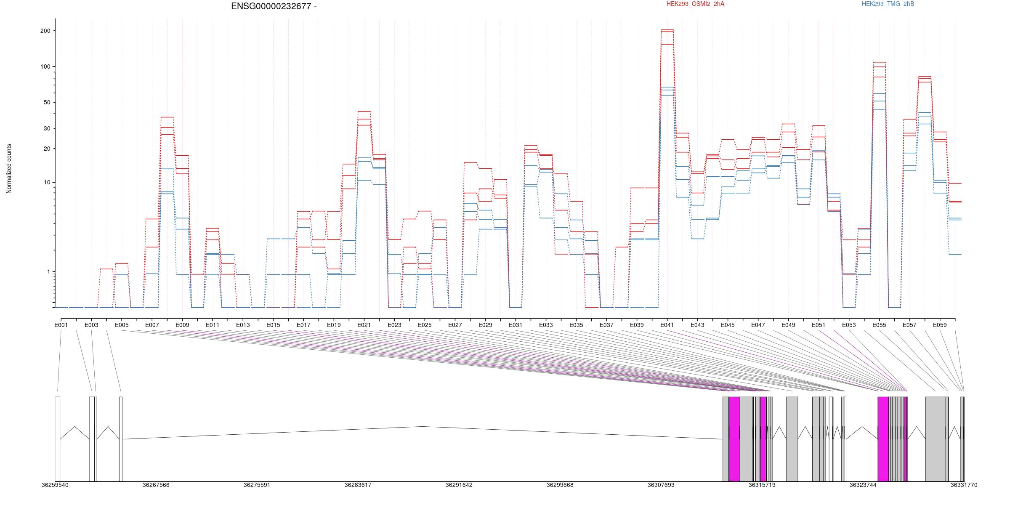This screenshot has height=505, width=1010.
Task: Select the HEK293_OSMI2_2hA legend label
Action: click(x=696, y=4)
